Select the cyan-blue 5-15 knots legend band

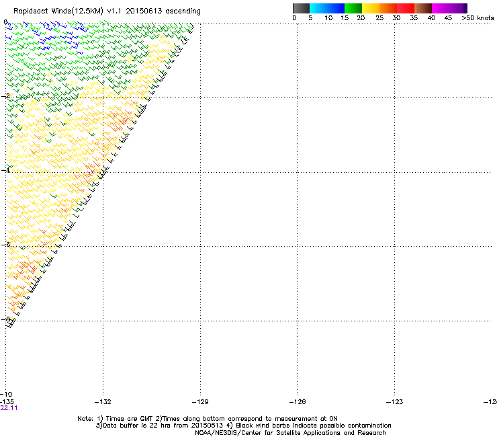coord(327,8)
